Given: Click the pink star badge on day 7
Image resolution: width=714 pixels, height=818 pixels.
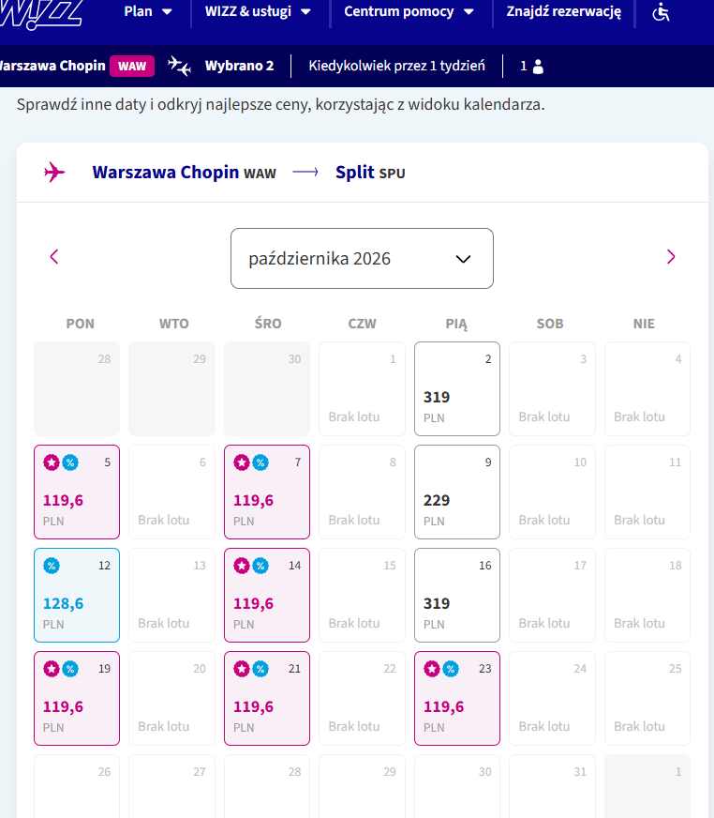Looking at the screenshot, I should click(242, 462).
